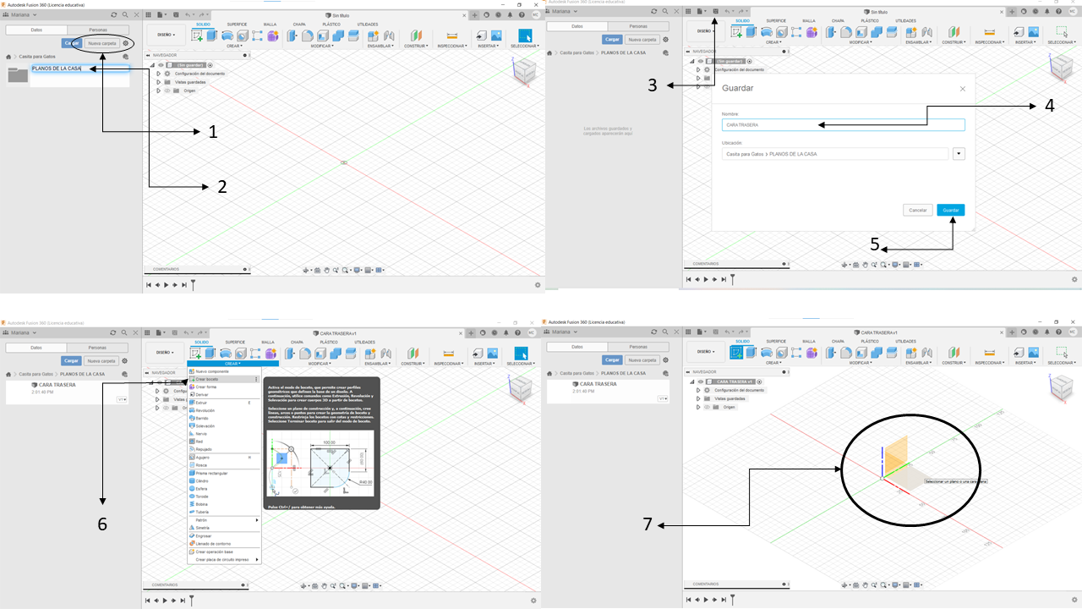The height and width of the screenshot is (609, 1082).
Task: Toggle Origen folder eye in bottom-right screenshot
Action: pos(708,407)
